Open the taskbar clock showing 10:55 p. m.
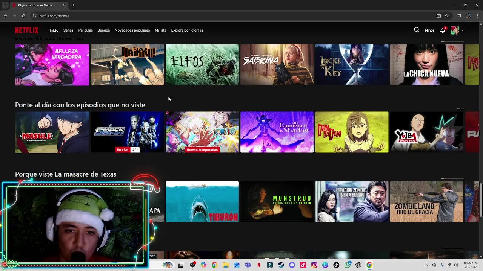 470,265
